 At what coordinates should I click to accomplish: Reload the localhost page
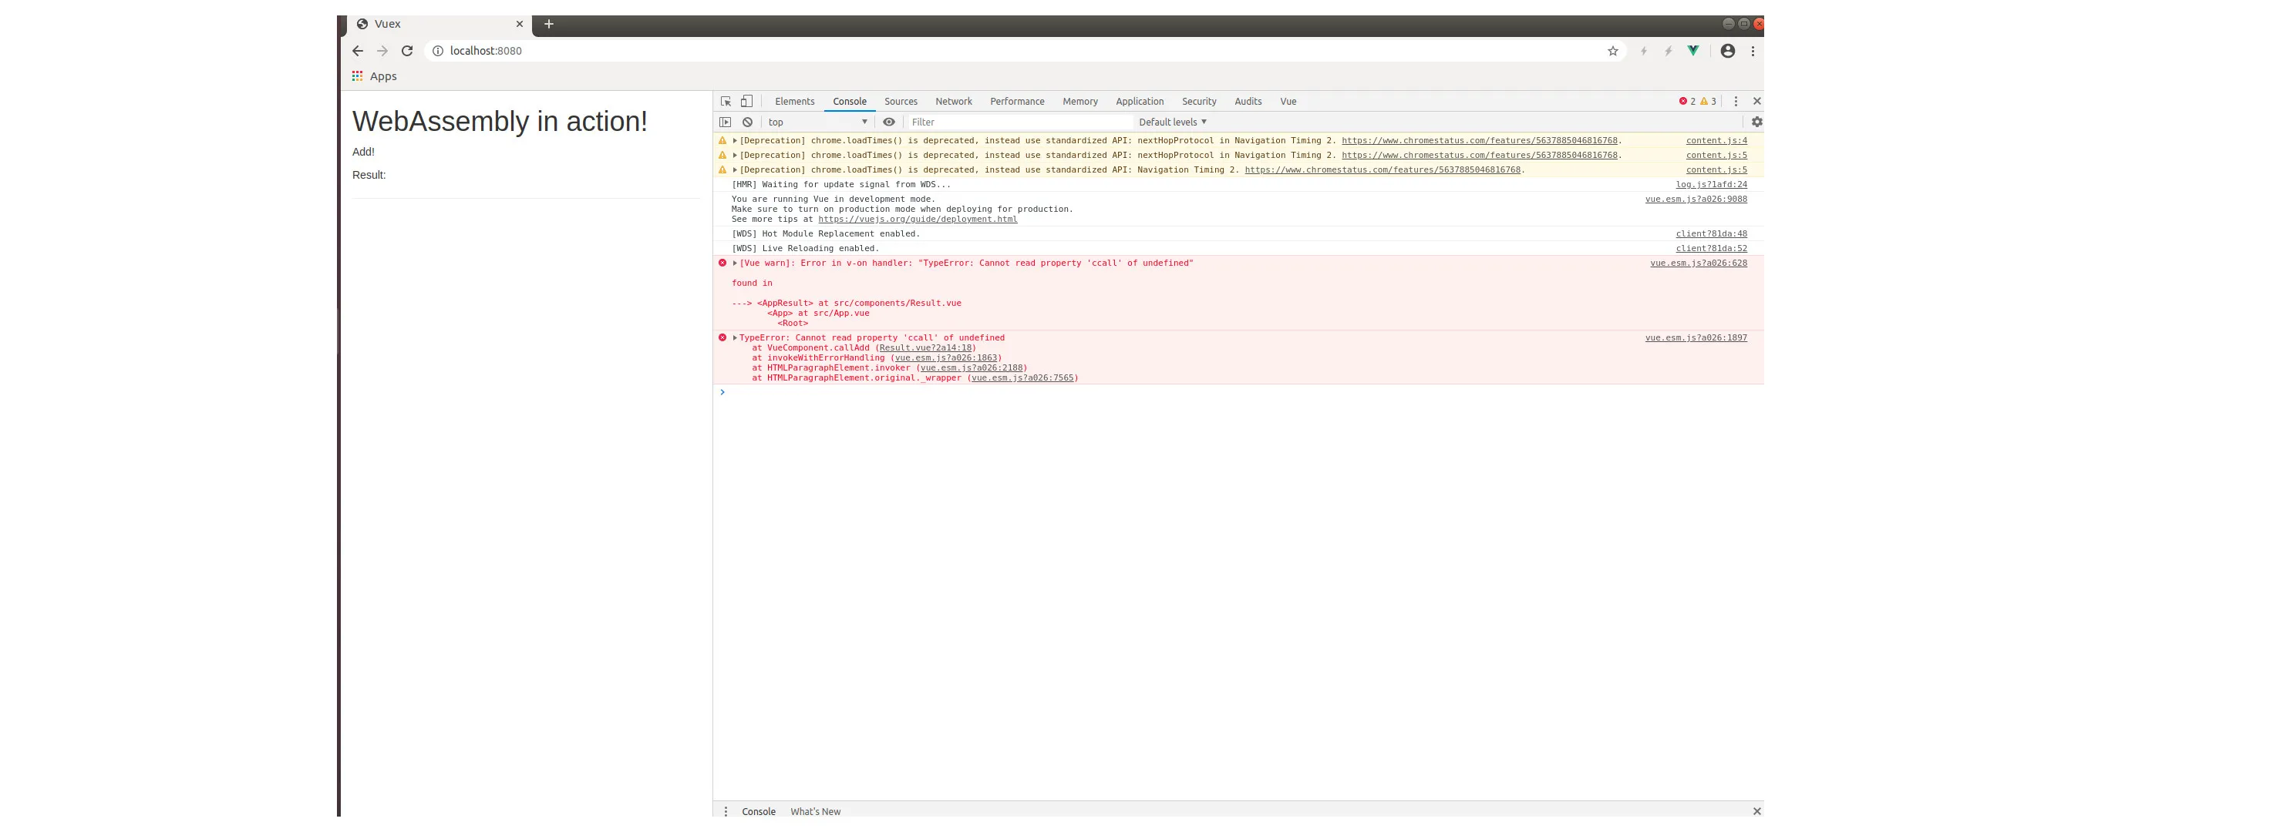coord(407,51)
